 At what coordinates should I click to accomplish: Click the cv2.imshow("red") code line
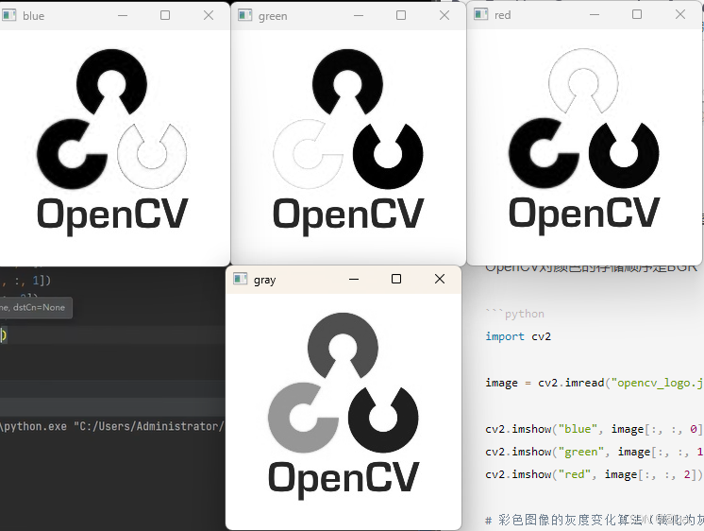pyautogui.click(x=594, y=474)
